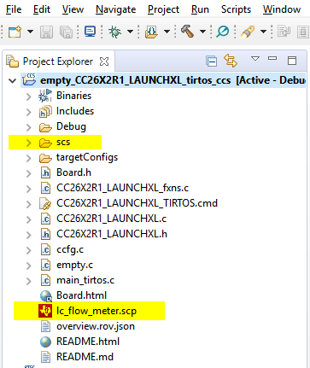Open the Build hammer dropdown arrow
The image size is (310, 368).
pos(202,32)
